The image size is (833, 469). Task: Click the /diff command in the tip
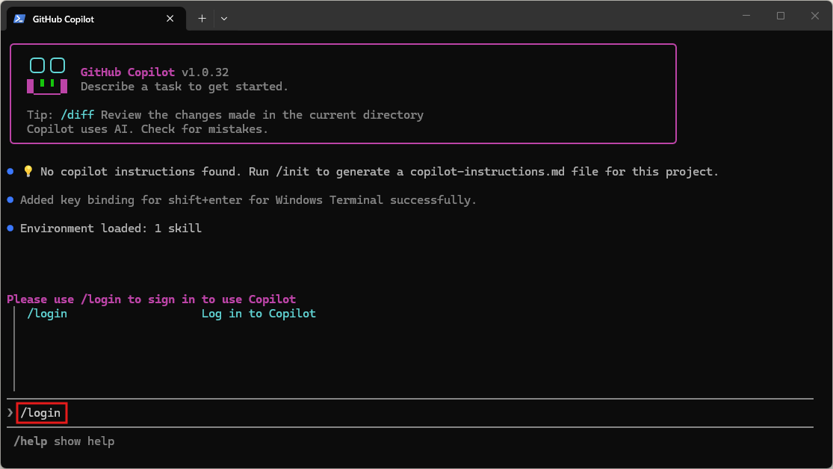tap(77, 115)
